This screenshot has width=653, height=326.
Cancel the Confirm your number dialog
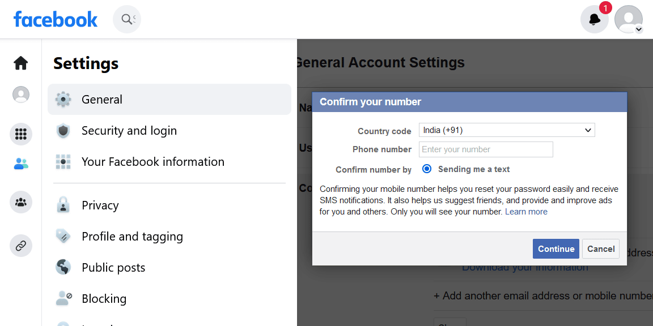click(601, 249)
